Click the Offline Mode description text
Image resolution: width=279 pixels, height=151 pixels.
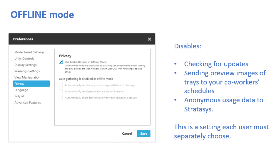click(x=105, y=69)
